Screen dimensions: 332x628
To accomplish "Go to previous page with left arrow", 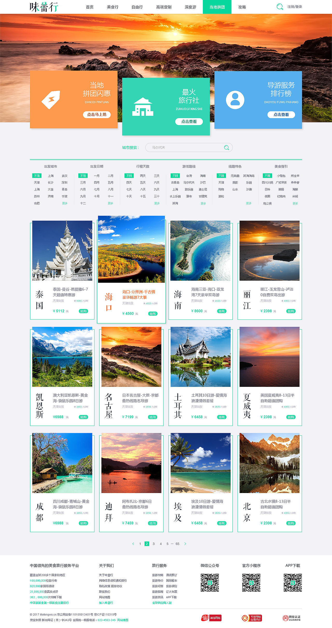I will [x=133, y=544].
